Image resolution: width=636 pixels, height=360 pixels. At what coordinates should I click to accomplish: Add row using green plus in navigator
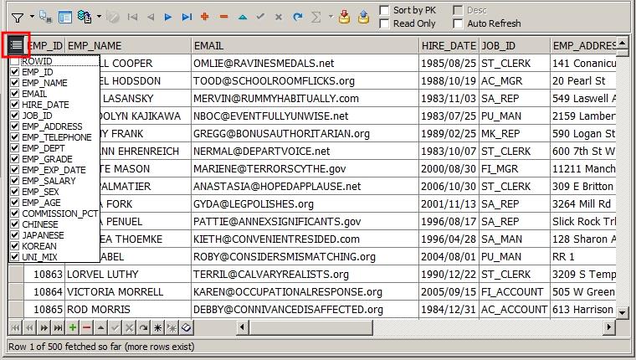pyautogui.click(x=73, y=327)
